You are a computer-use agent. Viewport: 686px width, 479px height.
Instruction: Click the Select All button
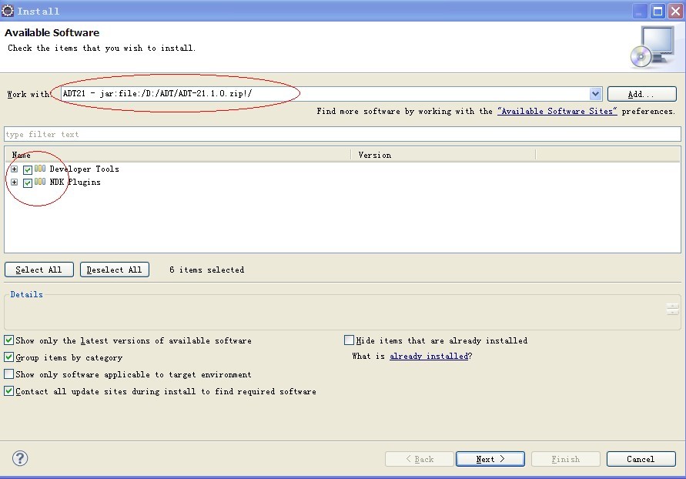tap(39, 270)
